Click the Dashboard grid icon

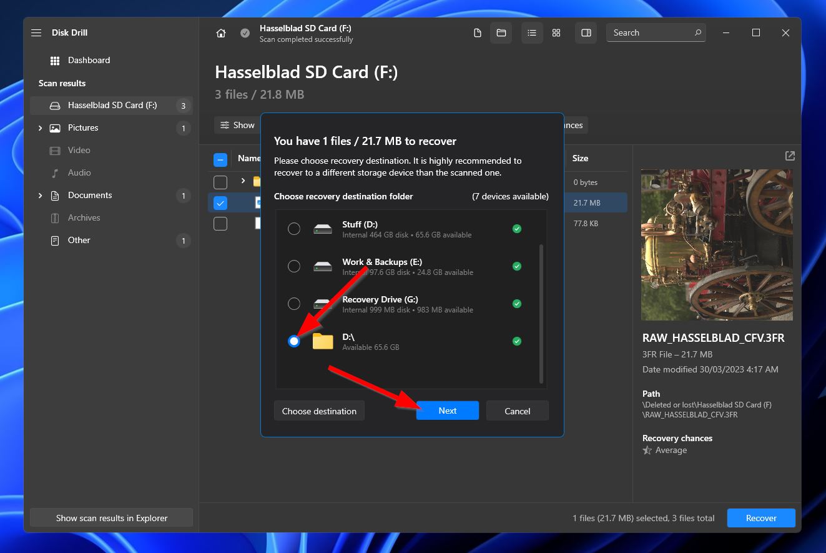[55, 61]
